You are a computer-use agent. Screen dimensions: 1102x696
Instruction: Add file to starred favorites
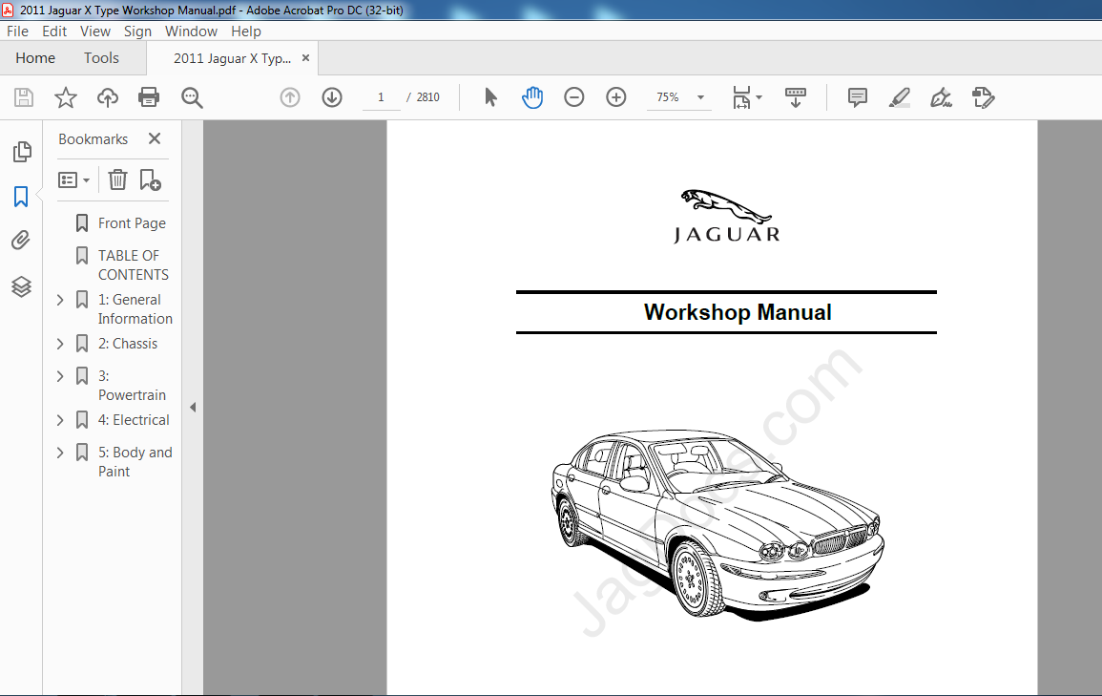[x=66, y=97]
